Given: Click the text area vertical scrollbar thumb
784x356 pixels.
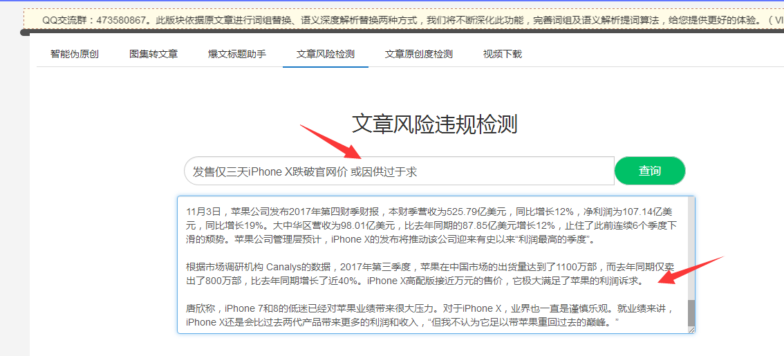Looking at the screenshot, I should (x=691, y=313).
